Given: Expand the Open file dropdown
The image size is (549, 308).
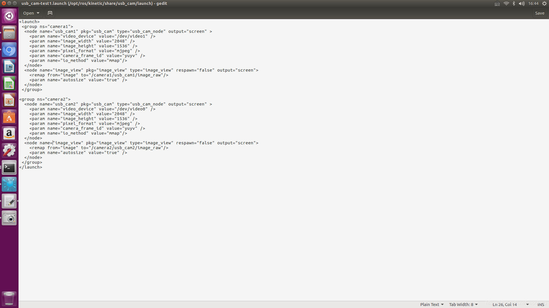Looking at the screenshot, I should 31,13.
